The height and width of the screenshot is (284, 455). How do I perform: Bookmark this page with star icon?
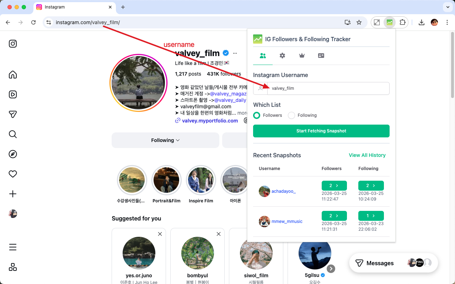point(359,22)
